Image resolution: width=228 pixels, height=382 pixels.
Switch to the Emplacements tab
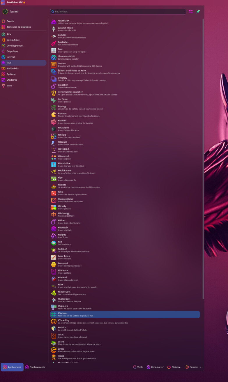coord(35,367)
